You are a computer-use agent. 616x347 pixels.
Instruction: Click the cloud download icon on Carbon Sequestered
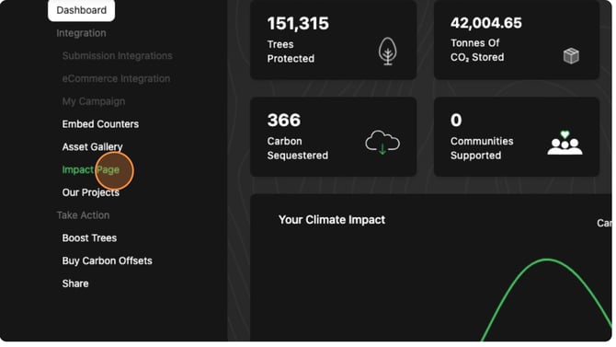(382, 142)
